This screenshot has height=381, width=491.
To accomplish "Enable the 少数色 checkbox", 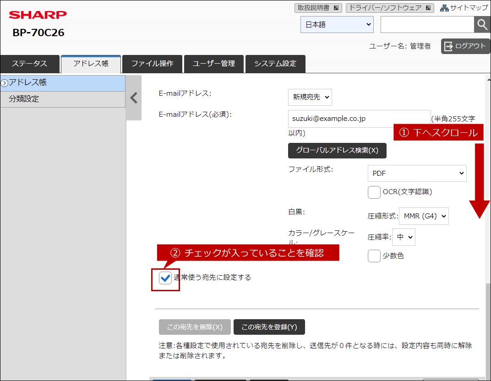I will coord(374,256).
